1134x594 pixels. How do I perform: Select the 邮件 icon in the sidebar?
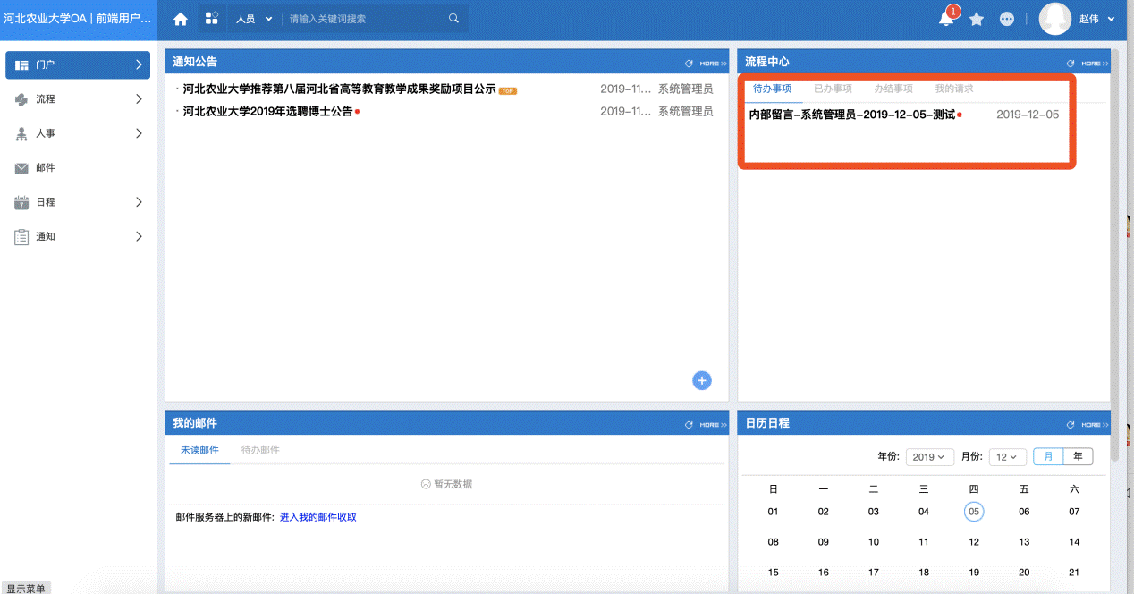pos(21,166)
